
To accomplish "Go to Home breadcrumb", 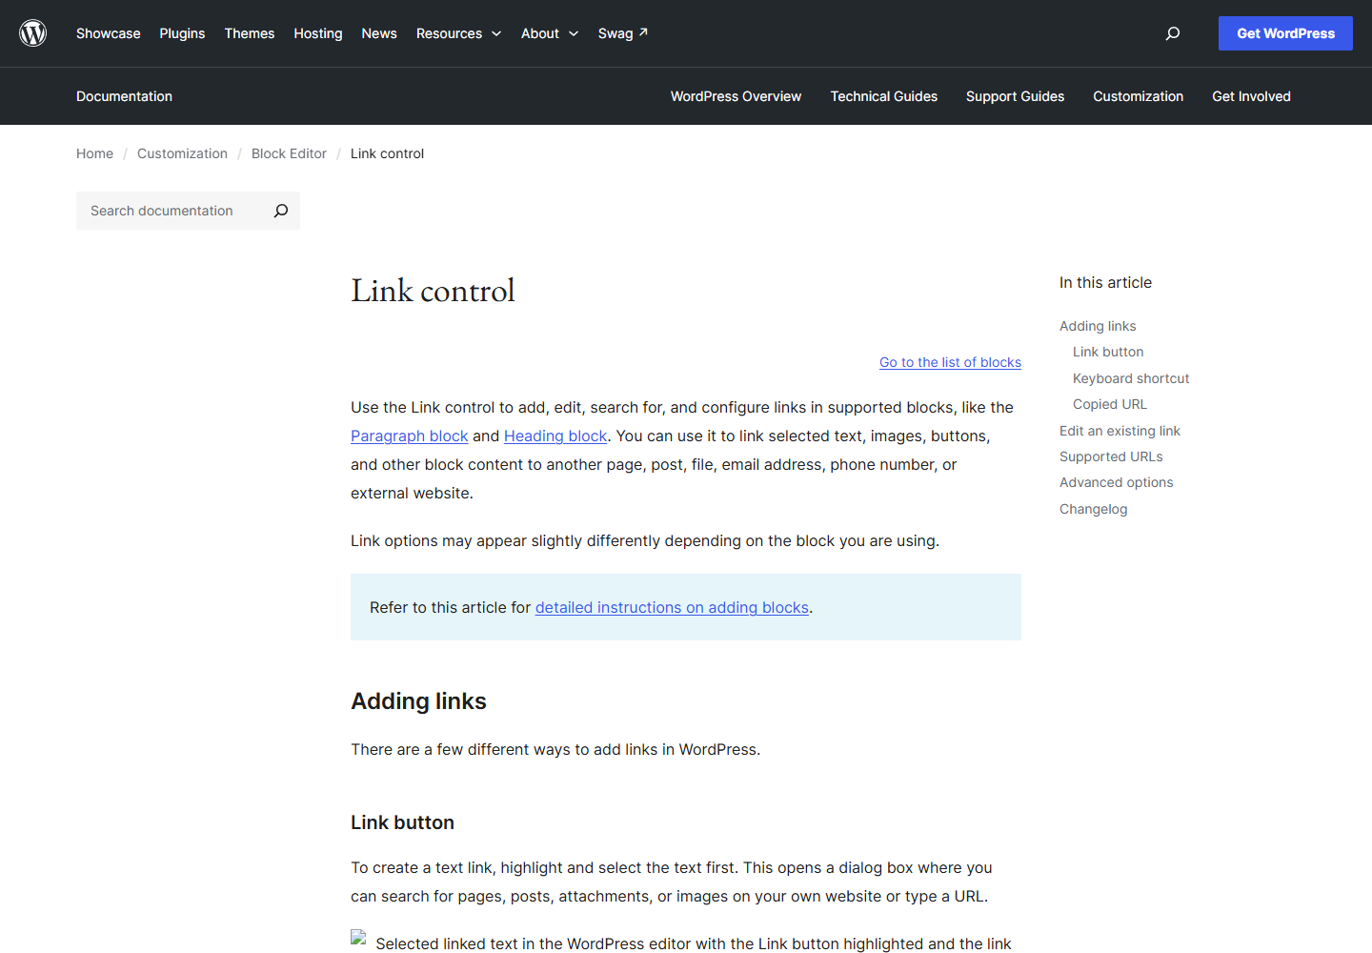I will click(x=94, y=153).
